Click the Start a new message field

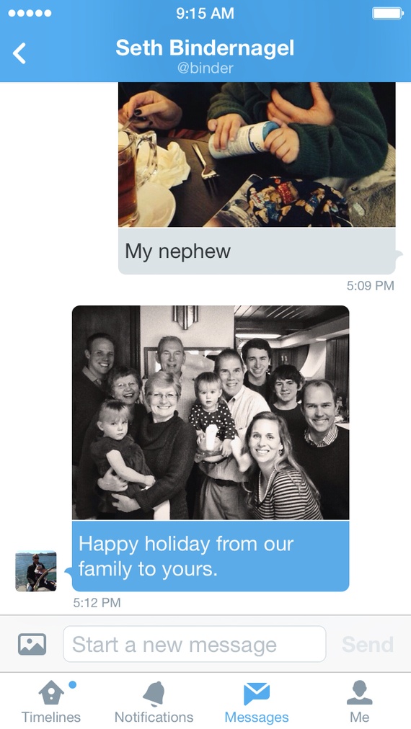[195, 644]
